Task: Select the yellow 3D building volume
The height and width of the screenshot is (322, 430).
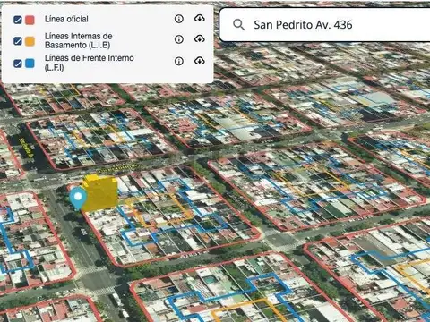Action: pyautogui.click(x=99, y=192)
